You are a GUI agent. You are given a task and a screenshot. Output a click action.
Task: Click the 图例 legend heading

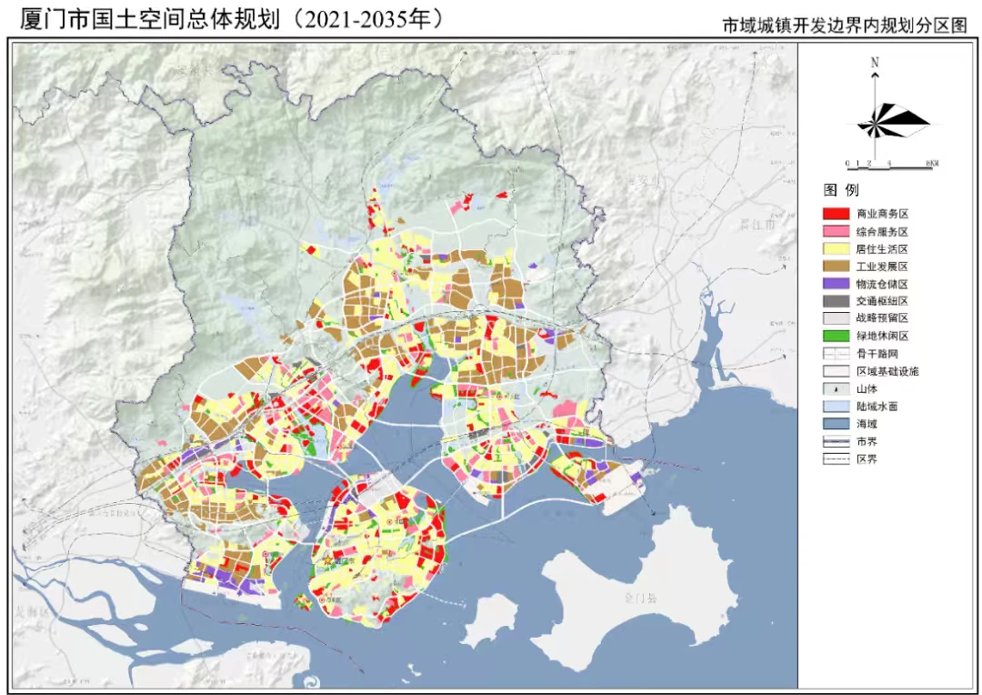(841, 190)
